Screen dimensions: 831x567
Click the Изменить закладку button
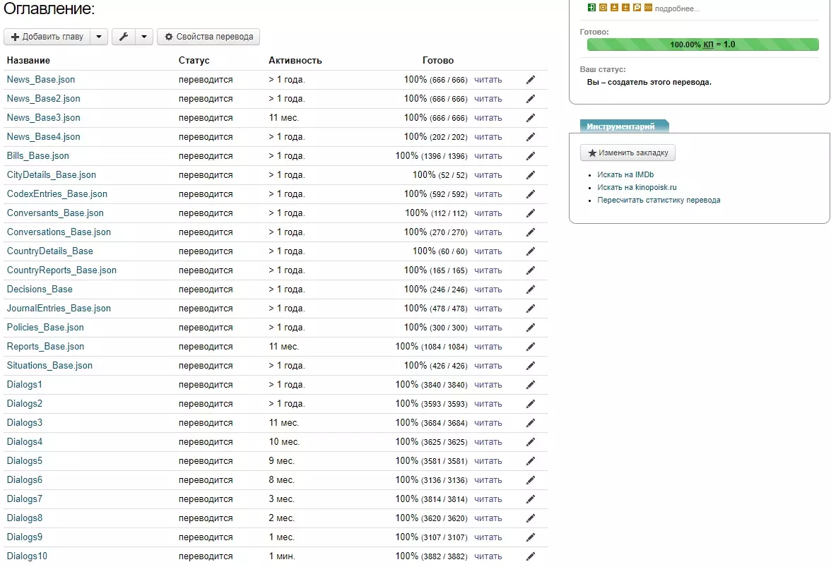[627, 153]
